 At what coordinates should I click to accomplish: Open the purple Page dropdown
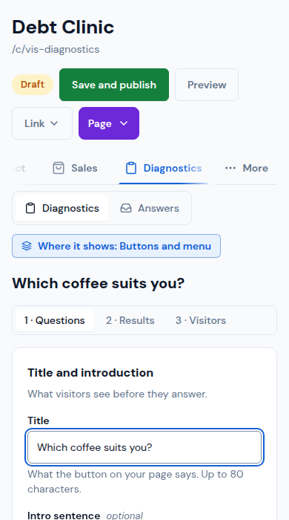[109, 123]
